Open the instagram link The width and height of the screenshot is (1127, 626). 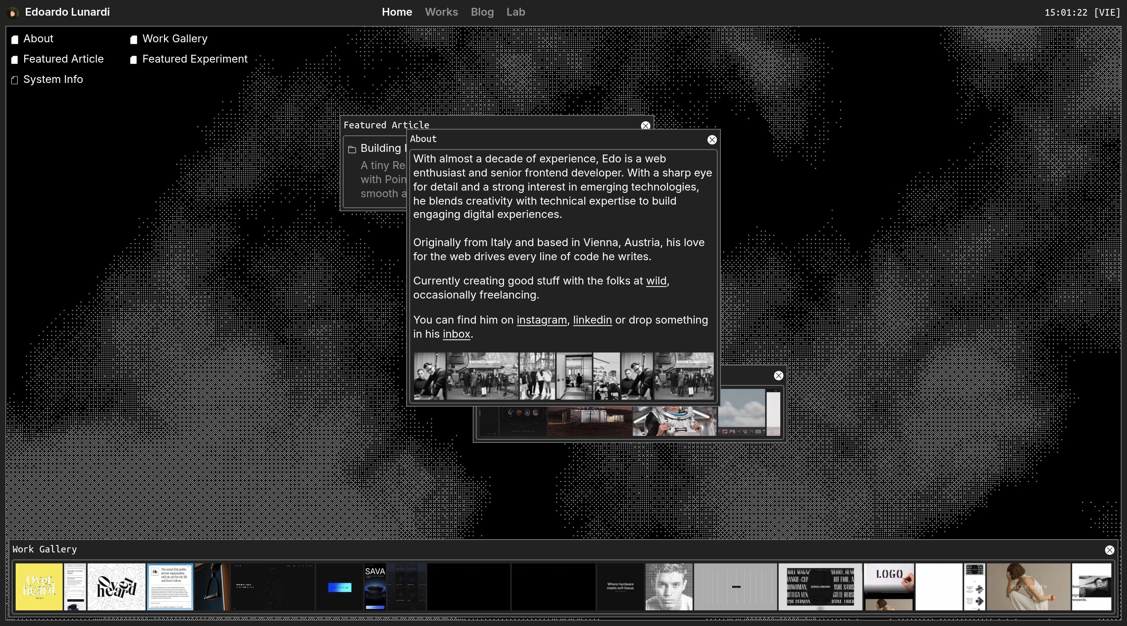pyautogui.click(x=541, y=320)
